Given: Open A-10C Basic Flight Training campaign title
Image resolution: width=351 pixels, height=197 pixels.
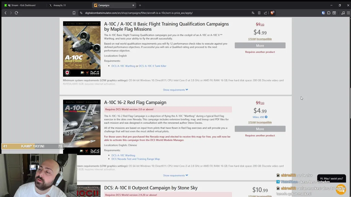Looking at the screenshot, I should coord(166,27).
